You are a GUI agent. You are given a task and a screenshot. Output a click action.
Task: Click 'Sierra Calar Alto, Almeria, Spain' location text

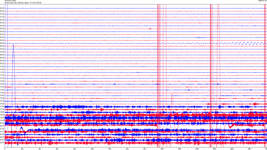click(16, 3)
